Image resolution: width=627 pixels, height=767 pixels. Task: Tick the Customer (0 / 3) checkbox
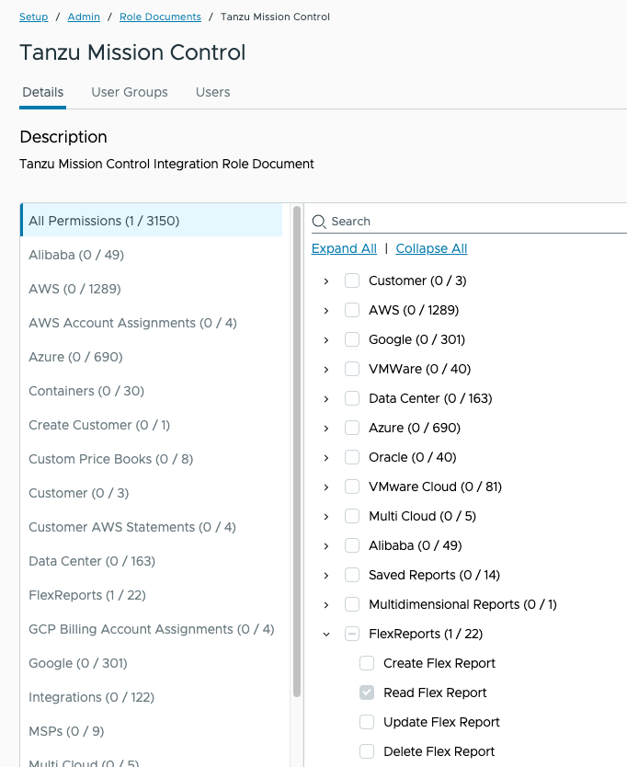[x=352, y=280]
